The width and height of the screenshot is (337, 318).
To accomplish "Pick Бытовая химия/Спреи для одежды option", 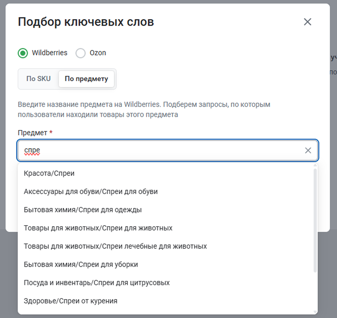I will (83, 210).
